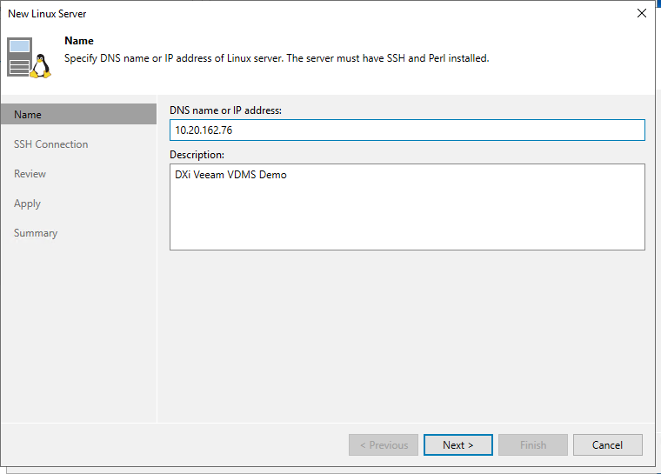Image resolution: width=661 pixels, height=474 pixels.
Task: Cancel the New Linux Server wizard
Action: (607, 445)
